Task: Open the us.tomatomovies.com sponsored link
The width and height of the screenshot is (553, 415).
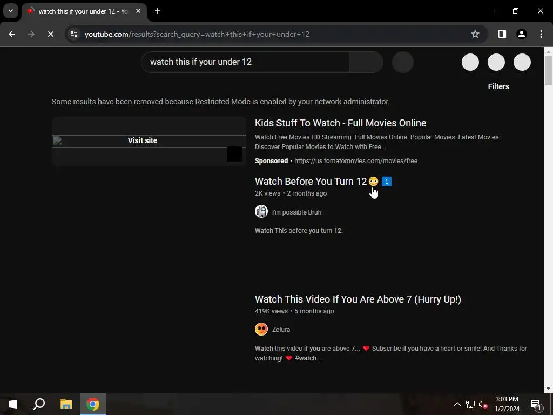Action: pyautogui.click(x=356, y=161)
